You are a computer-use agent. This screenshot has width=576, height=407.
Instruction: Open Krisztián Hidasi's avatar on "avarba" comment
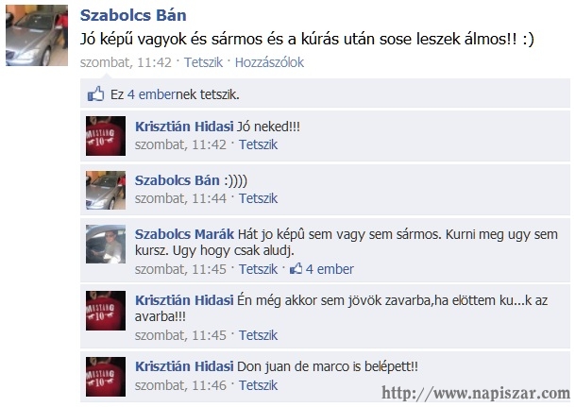(106, 311)
